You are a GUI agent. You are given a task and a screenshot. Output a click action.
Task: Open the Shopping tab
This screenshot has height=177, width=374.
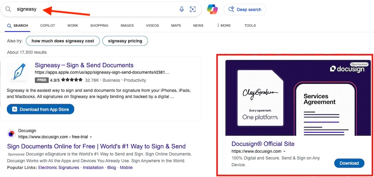(x=99, y=26)
